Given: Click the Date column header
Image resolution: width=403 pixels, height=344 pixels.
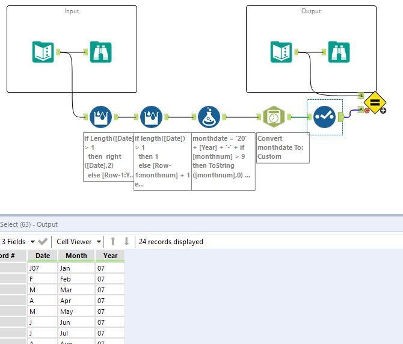Looking at the screenshot, I should point(43,256).
